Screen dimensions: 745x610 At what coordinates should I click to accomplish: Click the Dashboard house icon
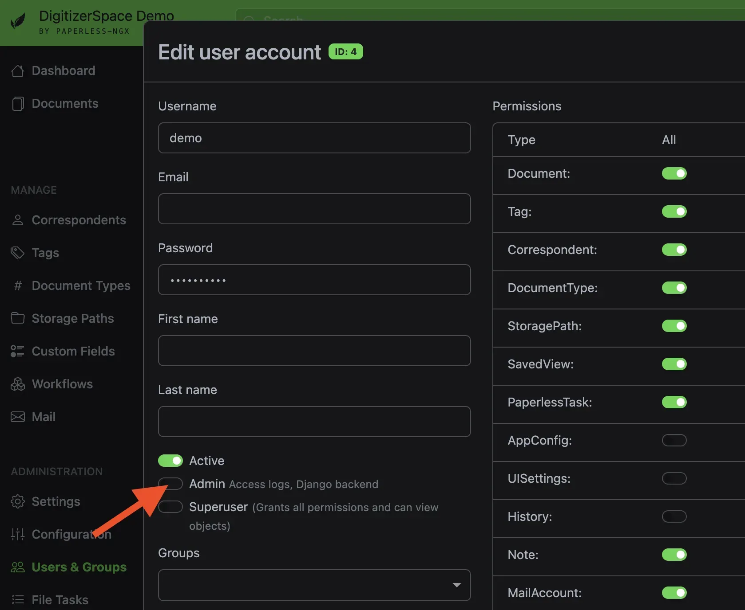click(x=18, y=71)
